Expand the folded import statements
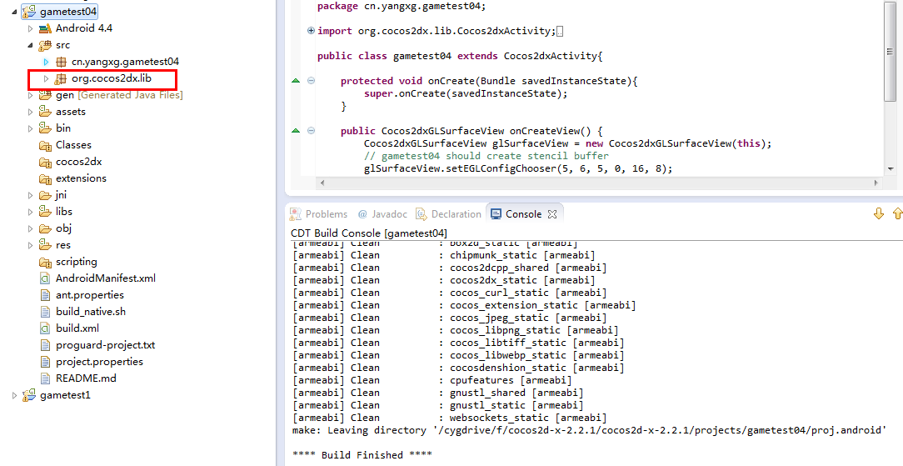Image resolution: width=903 pixels, height=466 pixels. [x=311, y=31]
